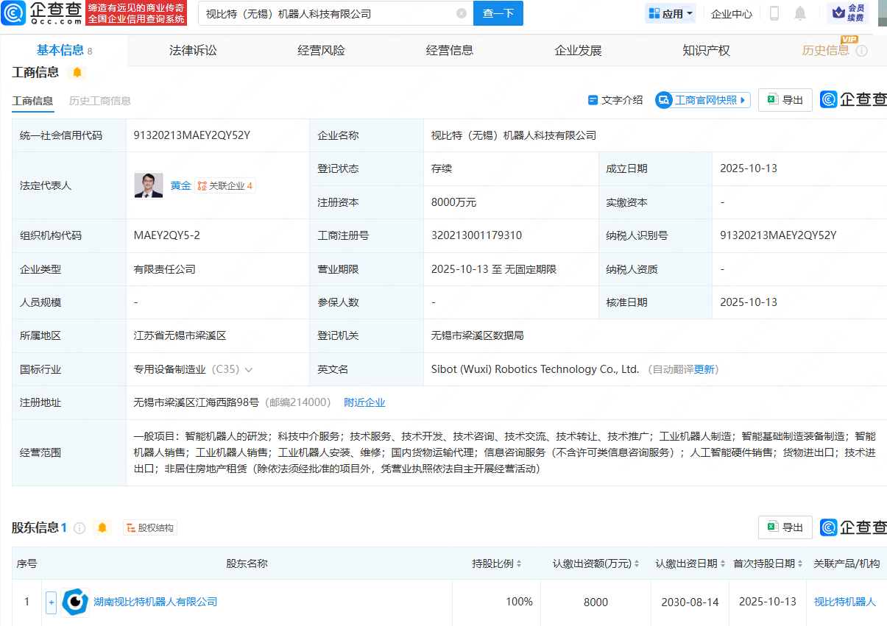Click the mobile phone icon in header
This screenshot has width=887, height=626.
point(774,13)
